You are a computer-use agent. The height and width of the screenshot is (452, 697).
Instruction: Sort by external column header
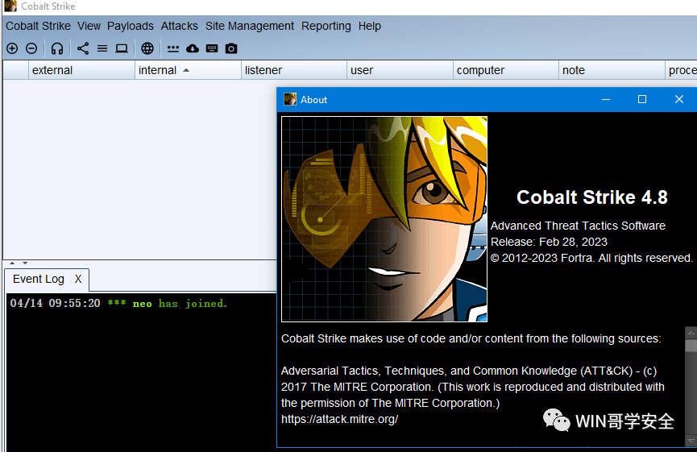(82, 70)
